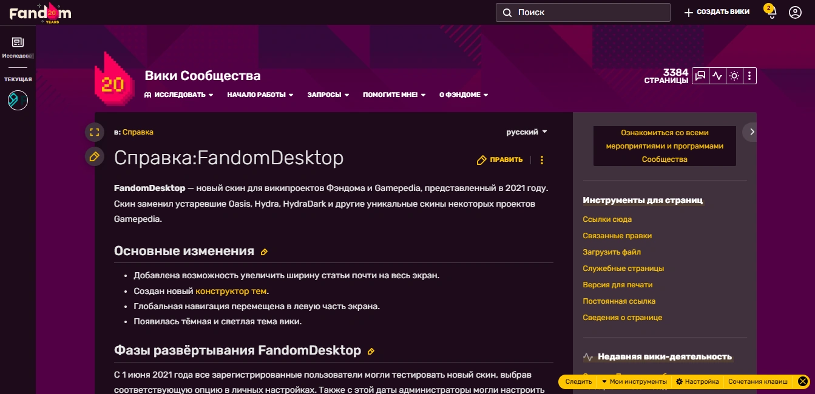The width and height of the screenshot is (815, 394).
Task: Click Создать вики button
Action: [717, 12]
